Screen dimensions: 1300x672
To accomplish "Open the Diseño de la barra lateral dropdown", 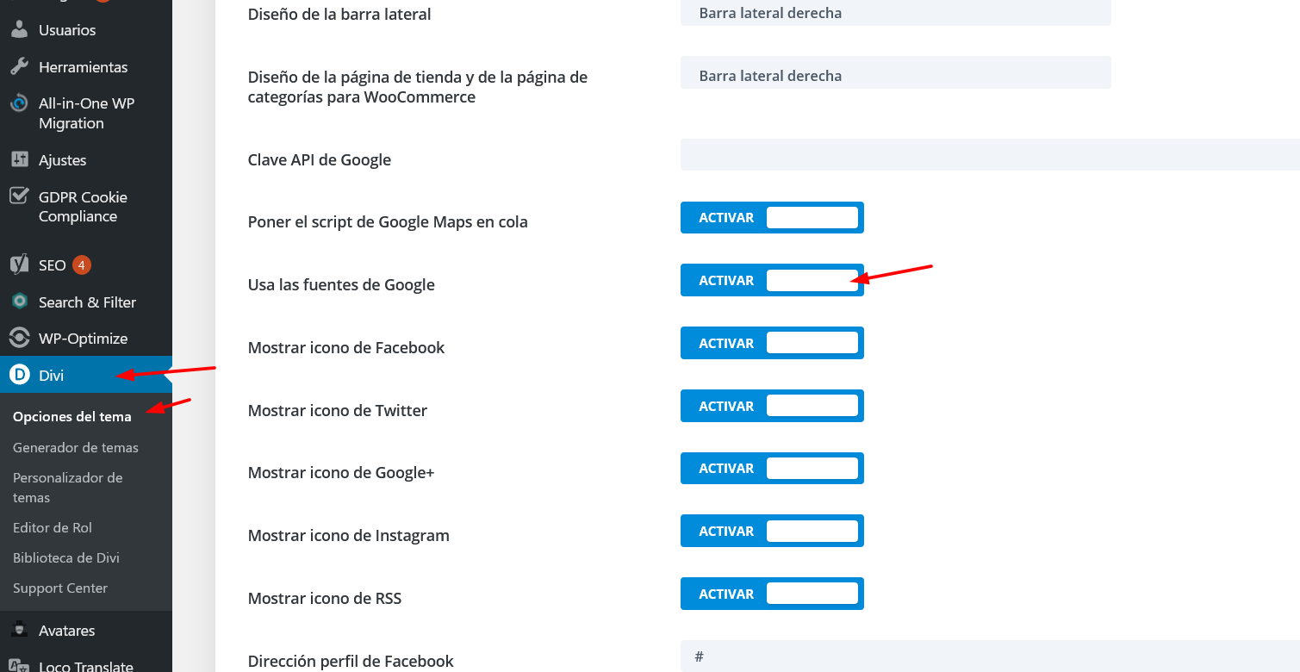I will pos(896,13).
